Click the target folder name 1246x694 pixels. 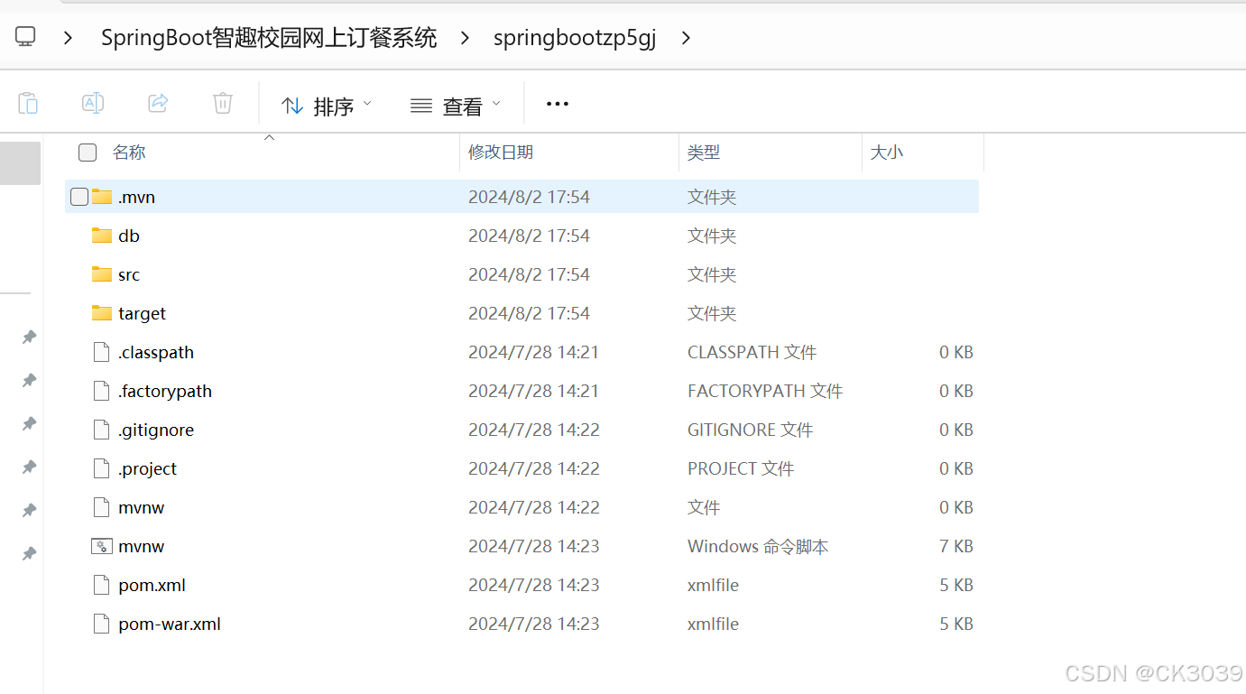click(x=142, y=313)
